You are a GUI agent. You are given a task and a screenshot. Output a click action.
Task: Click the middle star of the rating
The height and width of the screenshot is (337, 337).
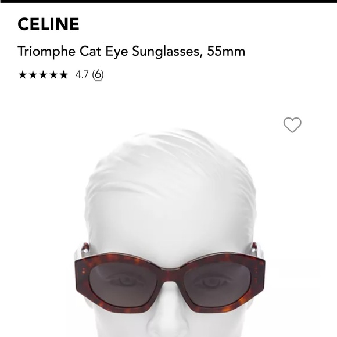(43, 75)
